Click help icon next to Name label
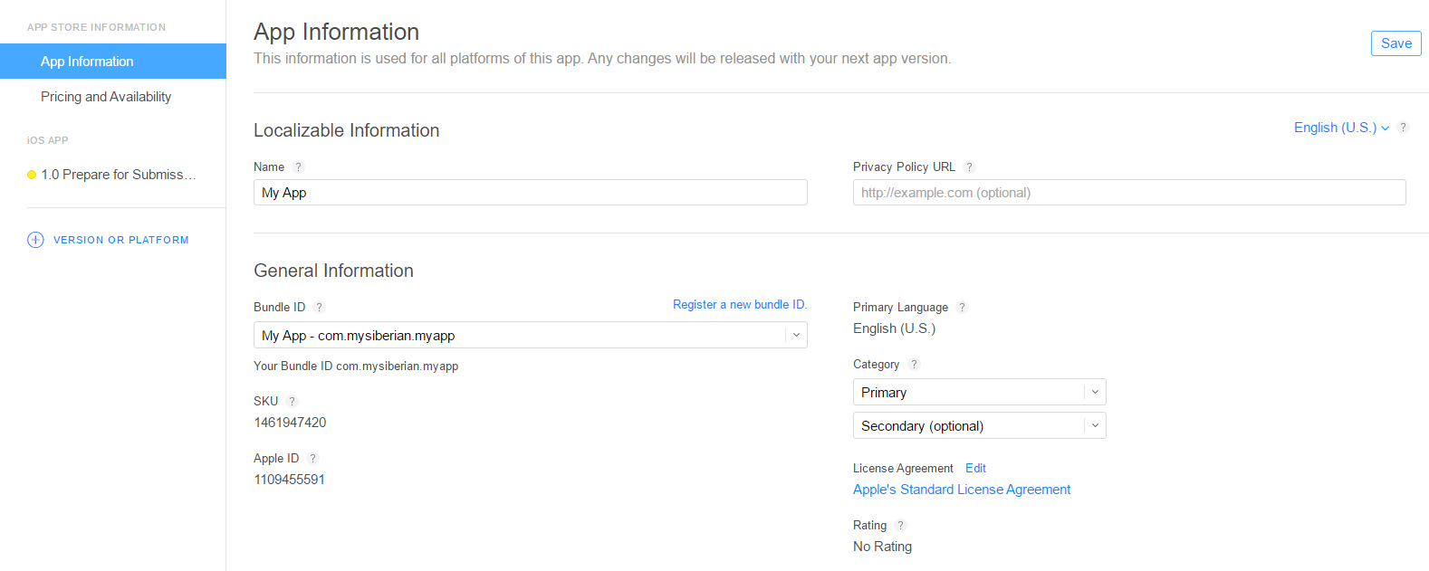 (x=298, y=167)
